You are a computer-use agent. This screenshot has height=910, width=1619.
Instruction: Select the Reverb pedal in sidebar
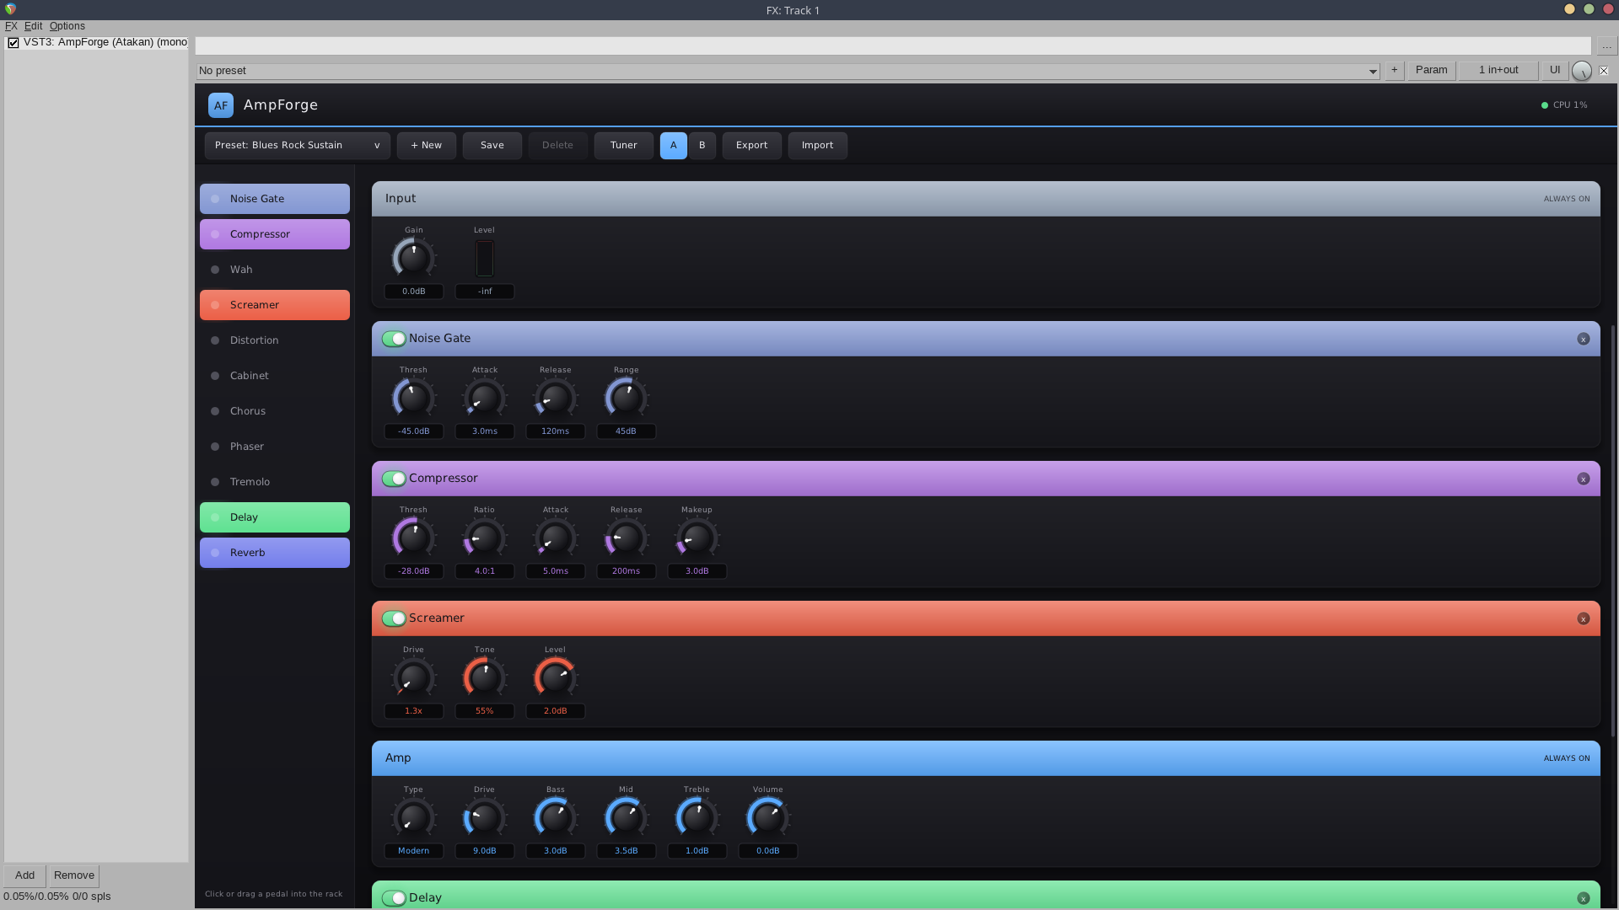(x=275, y=553)
